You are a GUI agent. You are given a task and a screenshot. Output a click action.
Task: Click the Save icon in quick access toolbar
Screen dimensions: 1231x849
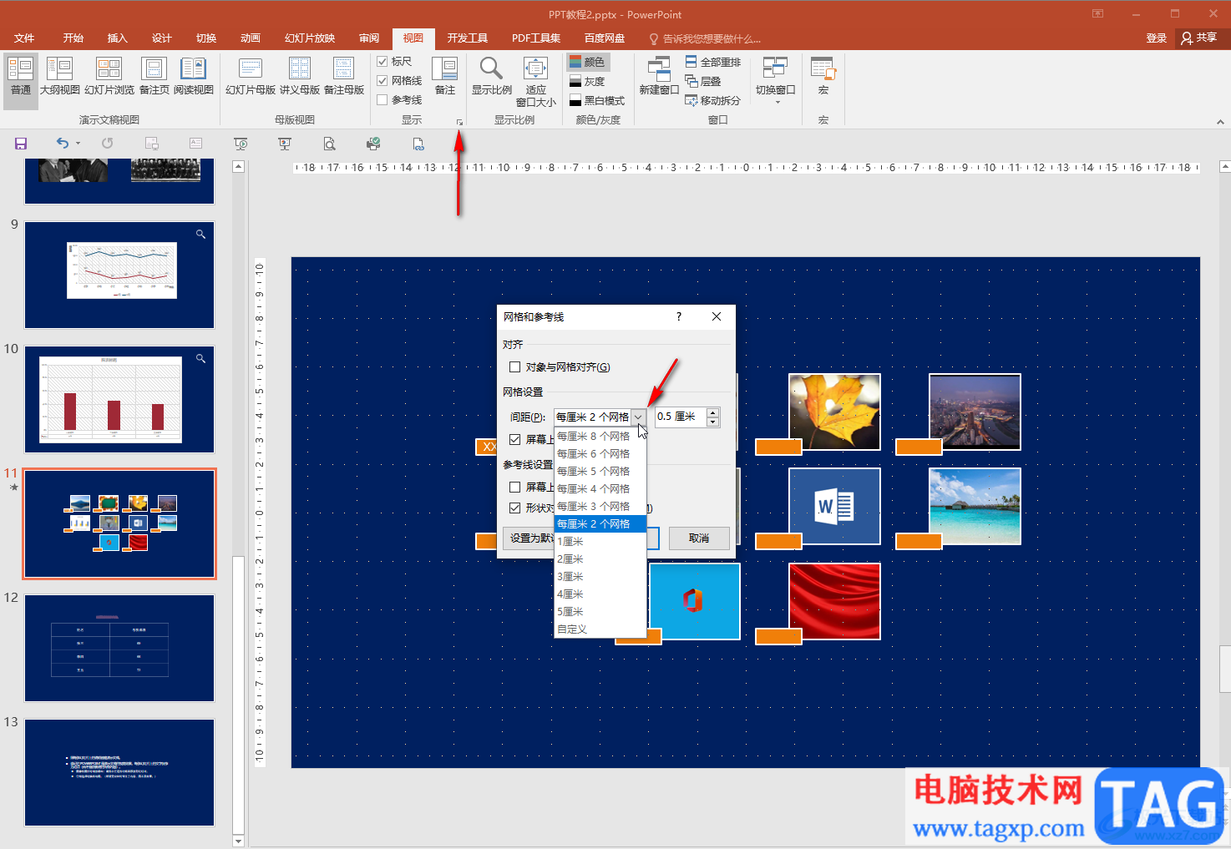coord(21,144)
